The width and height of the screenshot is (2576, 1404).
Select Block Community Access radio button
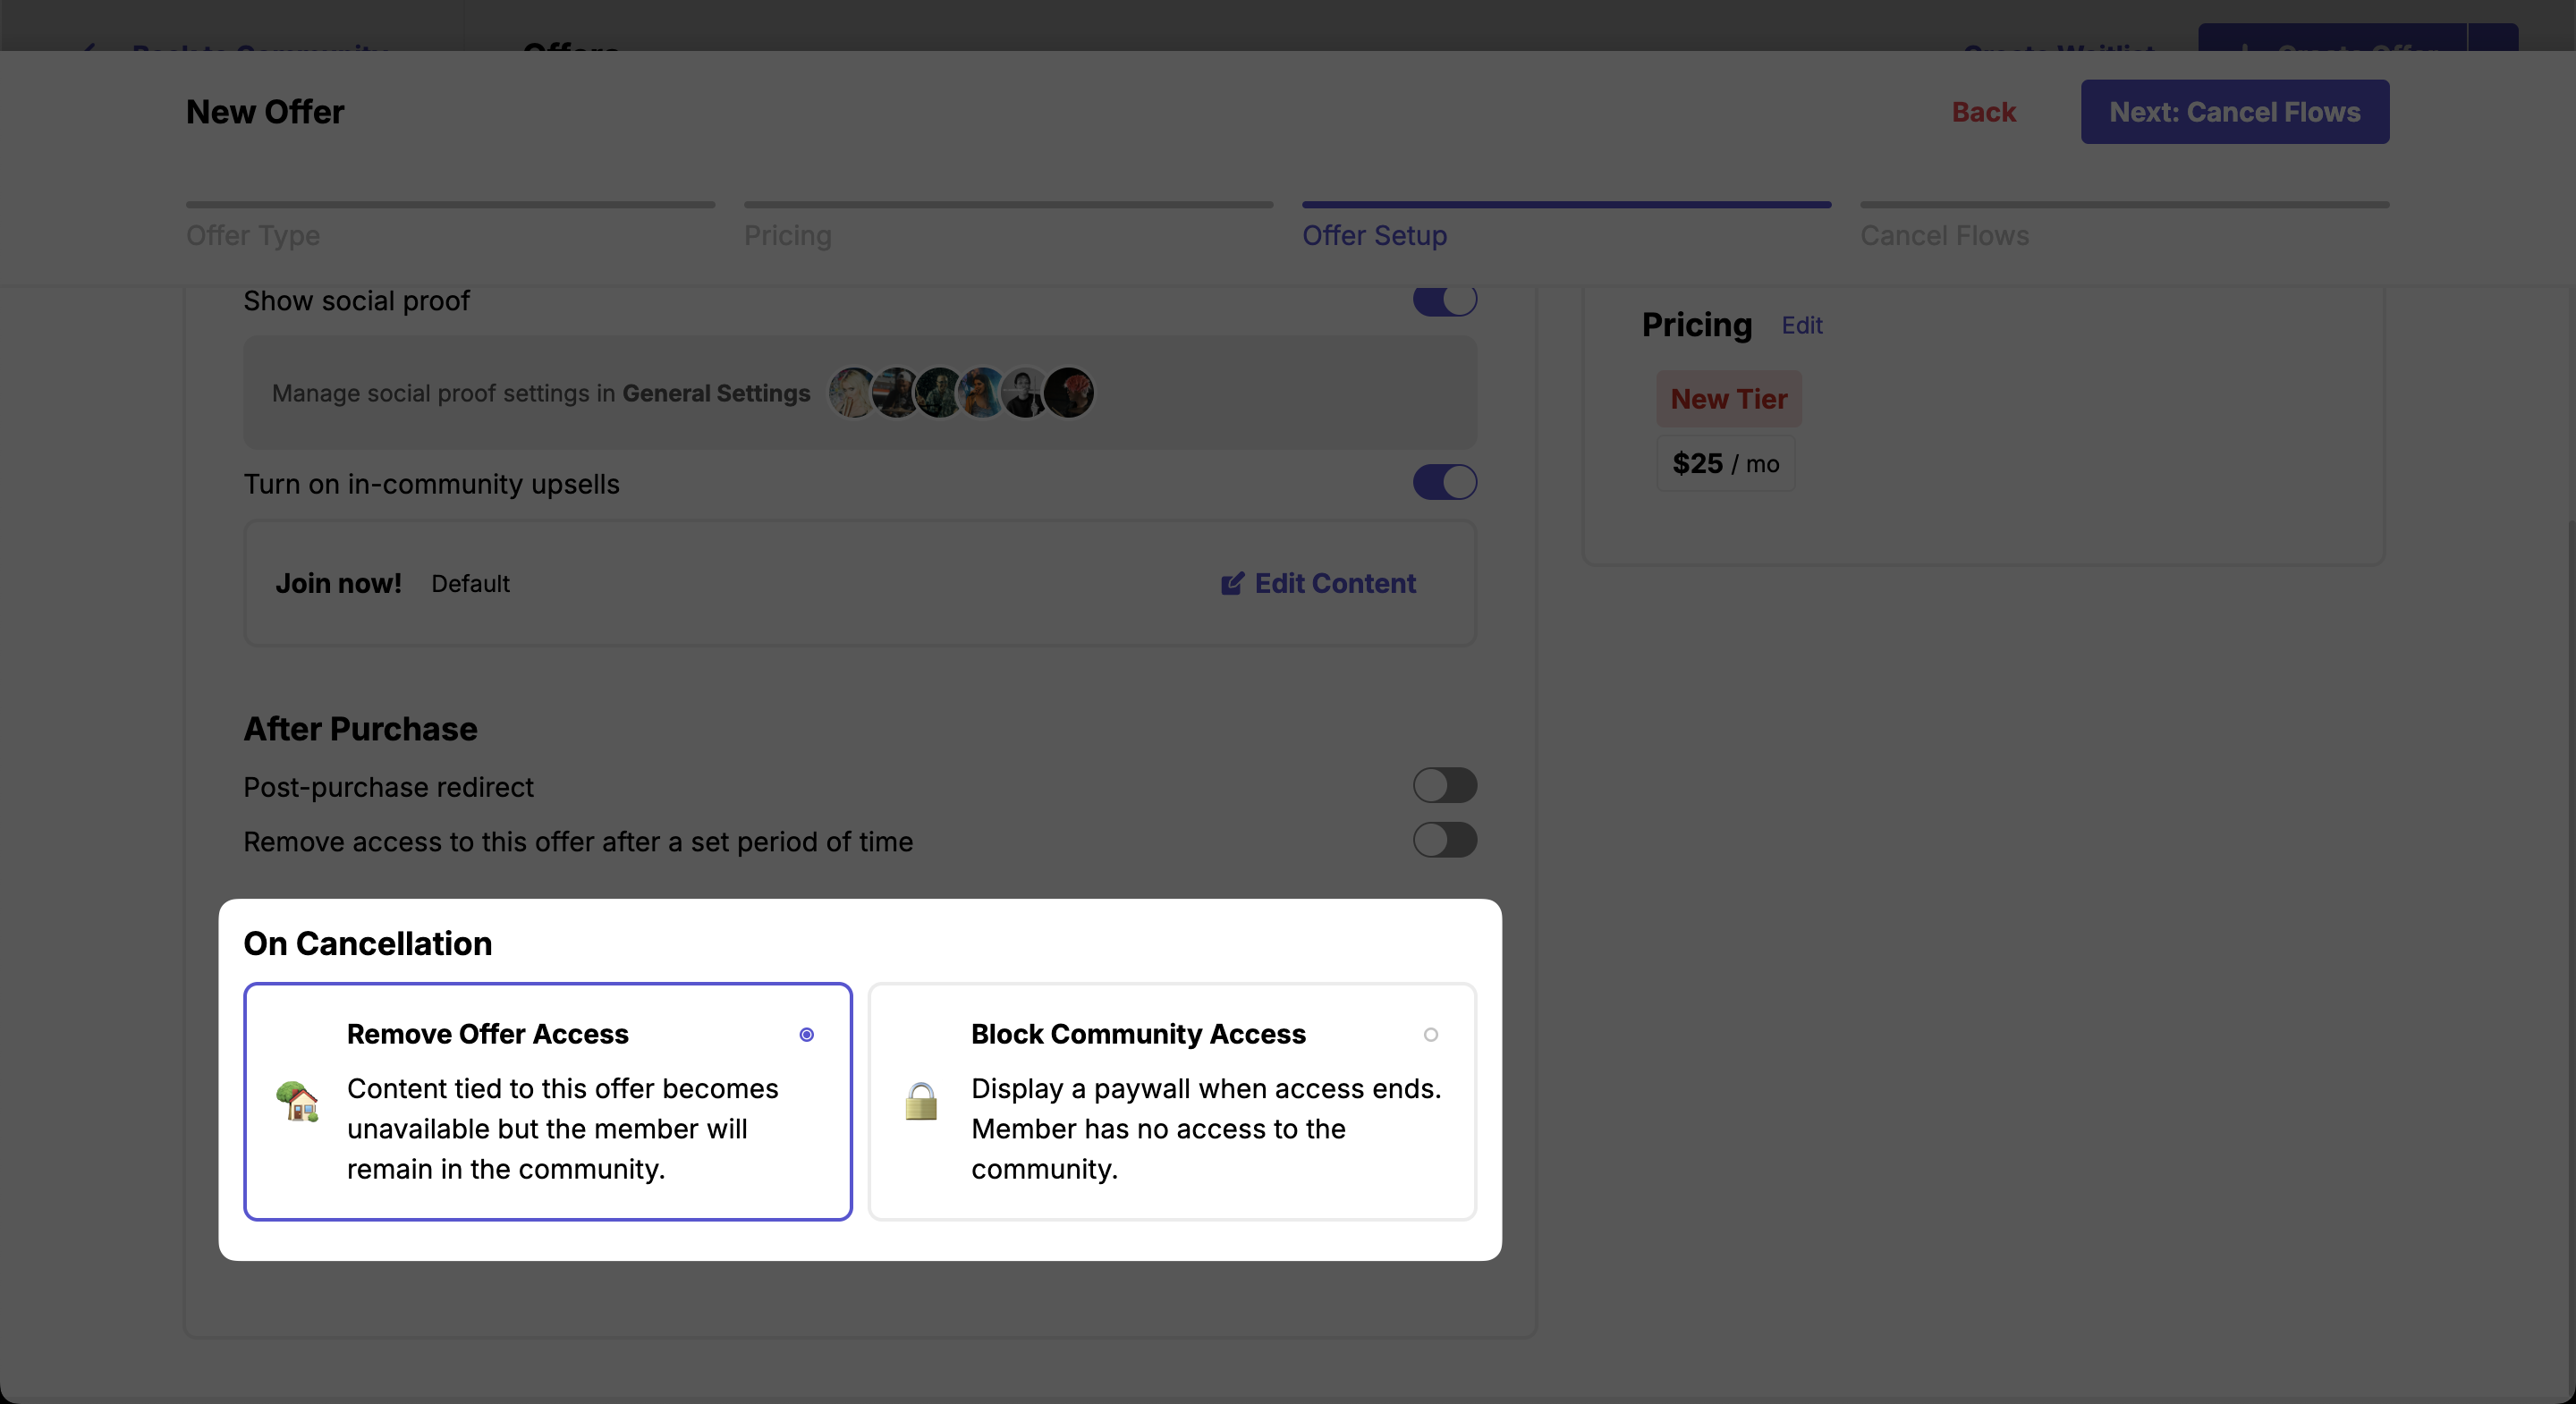1430,1035
